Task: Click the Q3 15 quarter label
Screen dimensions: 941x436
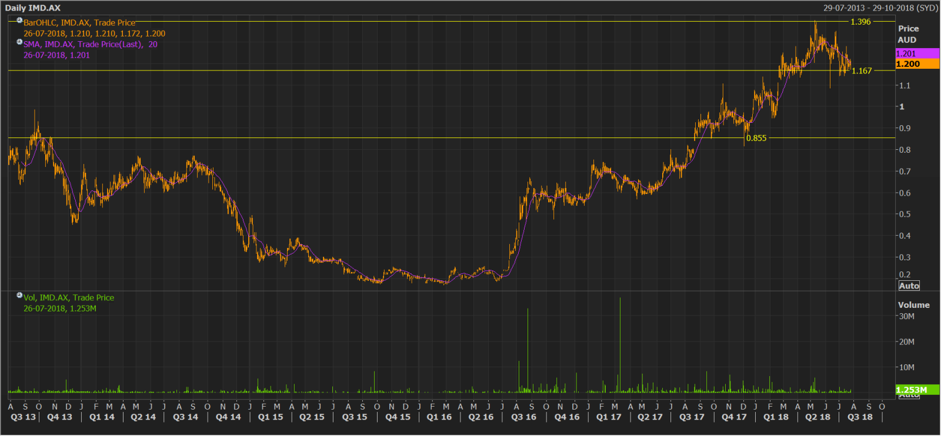Action: tap(355, 417)
